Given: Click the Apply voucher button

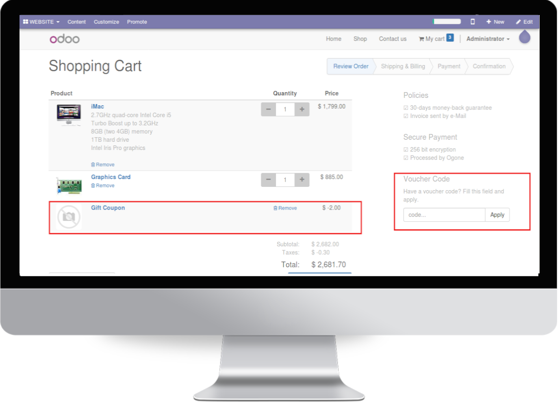Looking at the screenshot, I should (497, 215).
